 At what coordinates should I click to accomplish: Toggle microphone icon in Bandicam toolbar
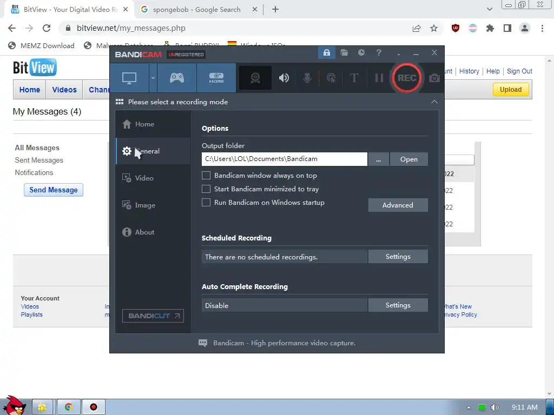click(307, 78)
